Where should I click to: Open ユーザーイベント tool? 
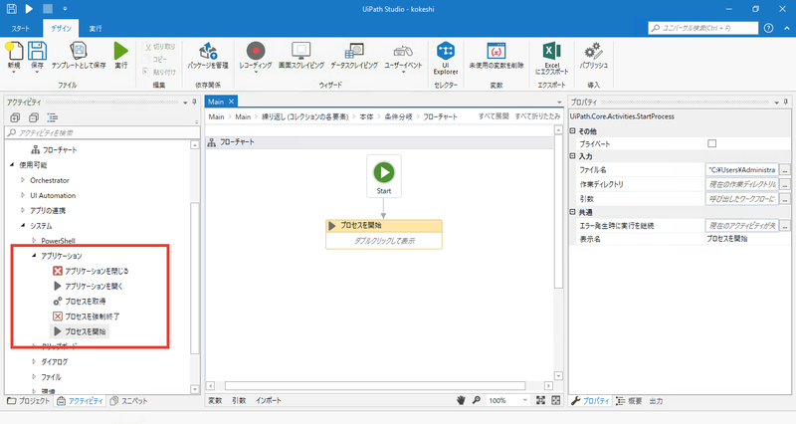pos(403,55)
